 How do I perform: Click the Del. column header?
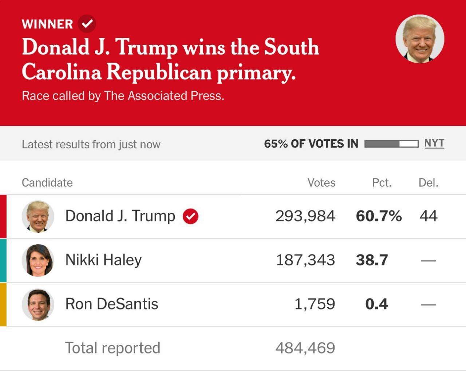tap(428, 183)
